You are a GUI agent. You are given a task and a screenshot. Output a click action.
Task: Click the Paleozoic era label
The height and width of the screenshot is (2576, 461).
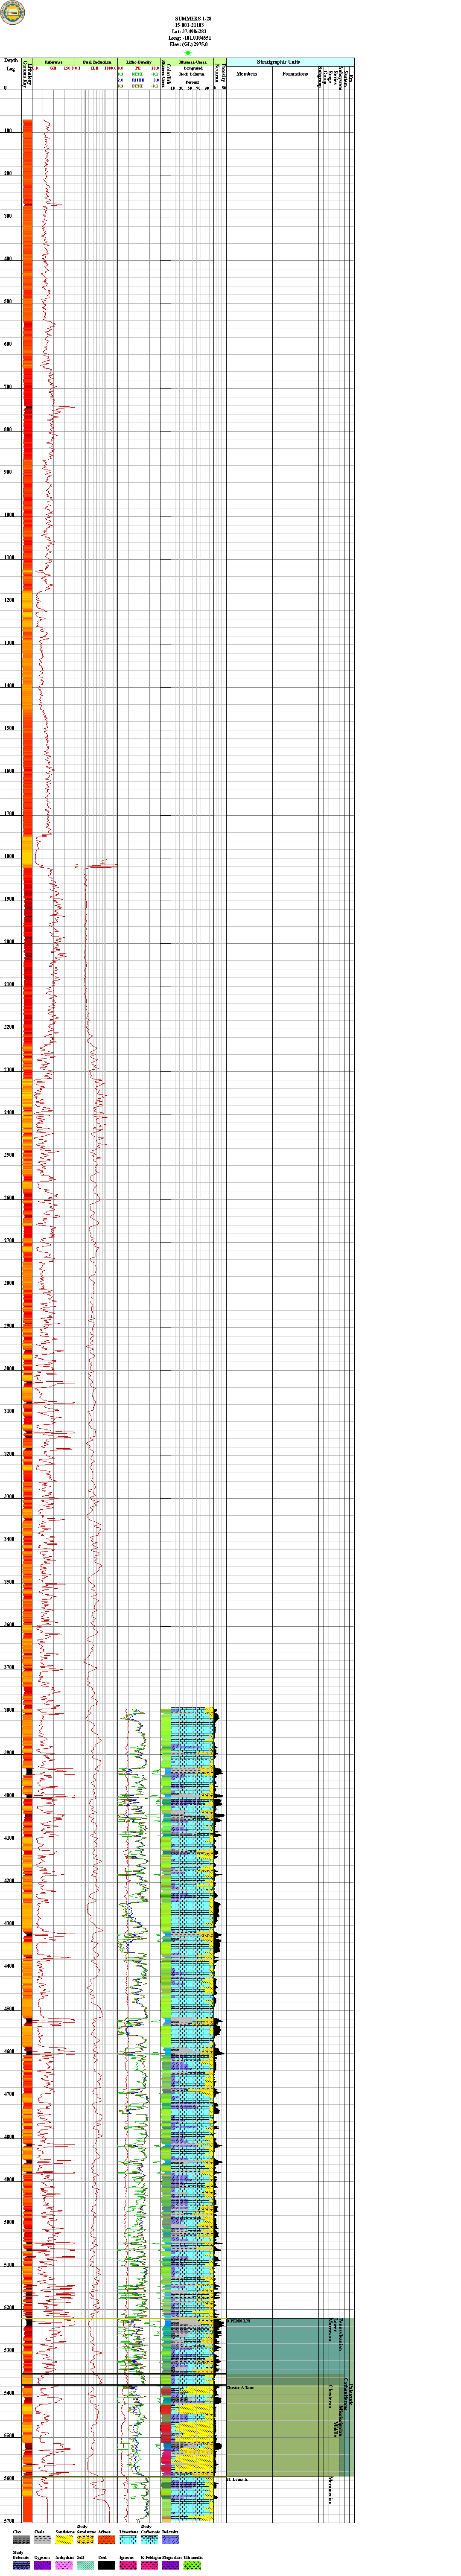click(351, 2395)
